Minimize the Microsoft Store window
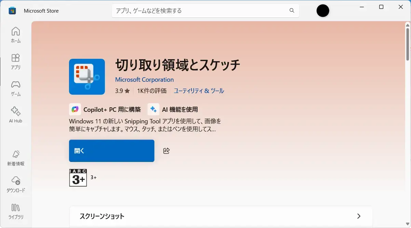Screen dimensions: 411x228 coord(362,7)
